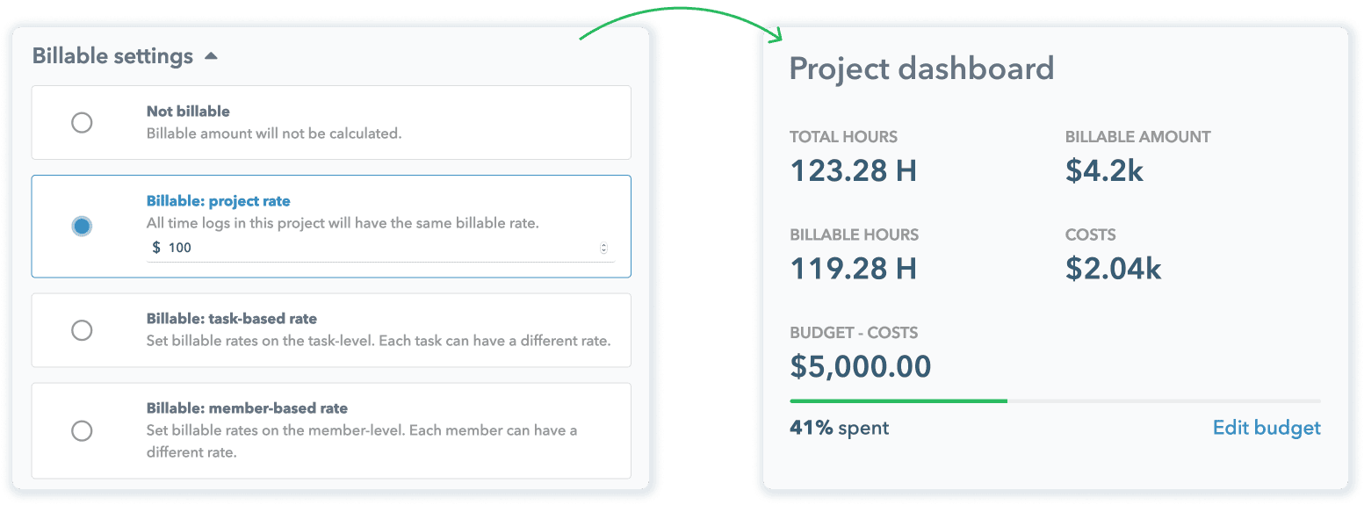
Task: Open the Edit budget link
Action: pos(1266,428)
